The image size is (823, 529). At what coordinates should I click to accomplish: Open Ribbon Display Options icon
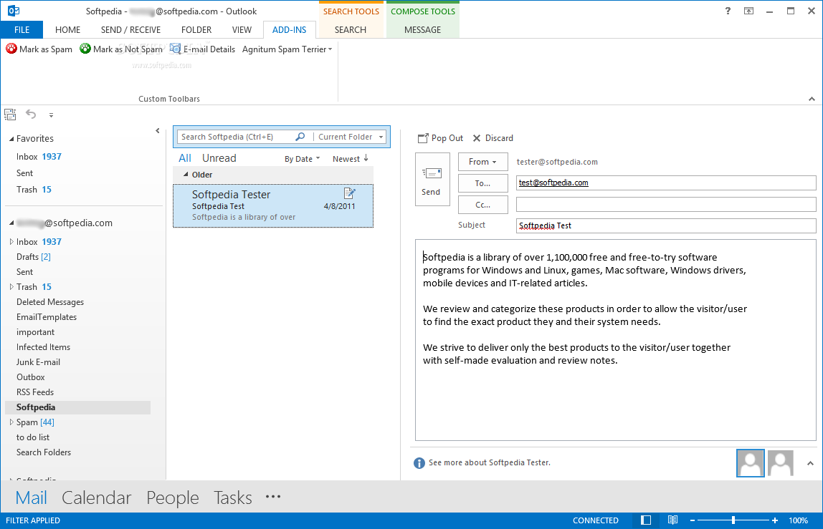click(x=748, y=11)
